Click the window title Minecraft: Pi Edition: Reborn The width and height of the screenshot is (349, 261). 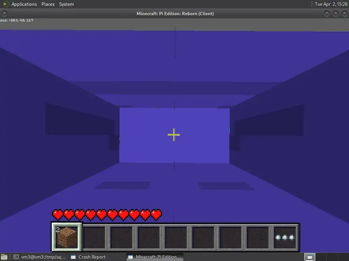coord(175,14)
